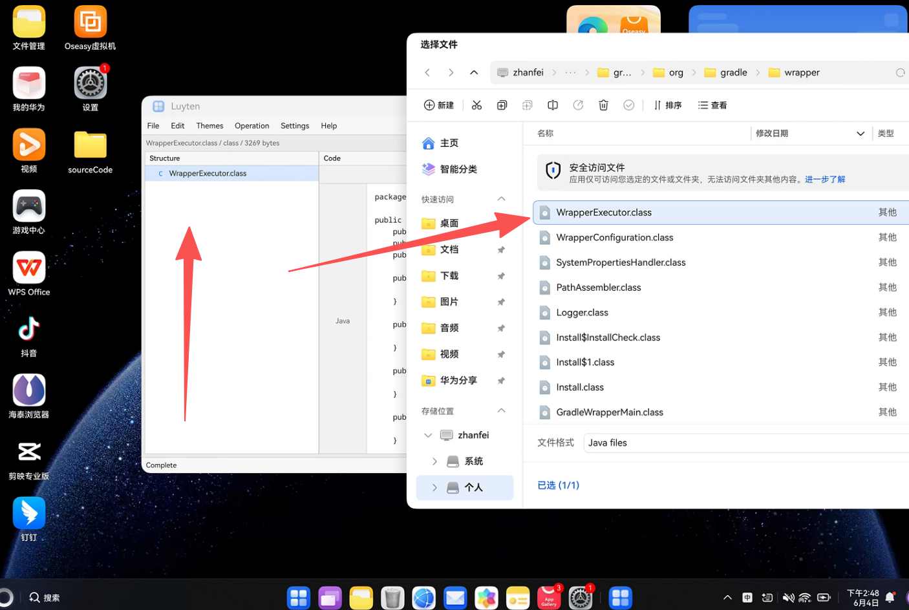Open the Operation menu in Luyten
The image size is (909, 610).
click(x=251, y=126)
